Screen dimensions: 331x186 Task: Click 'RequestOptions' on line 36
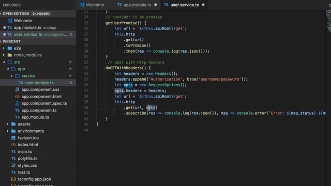click(x=164, y=85)
